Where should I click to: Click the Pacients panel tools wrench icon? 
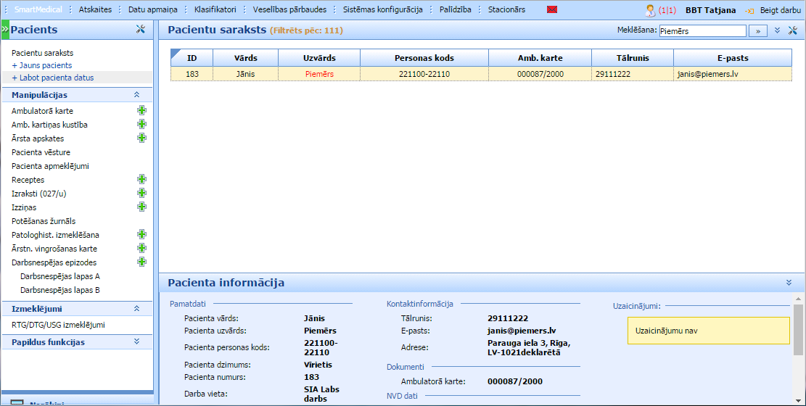pos(141,30)
